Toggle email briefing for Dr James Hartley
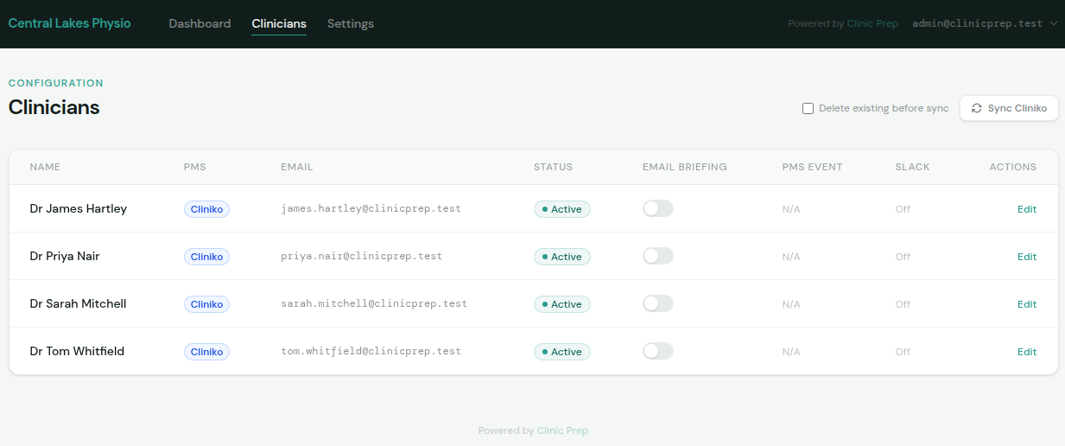 click(x=657, y=208)
